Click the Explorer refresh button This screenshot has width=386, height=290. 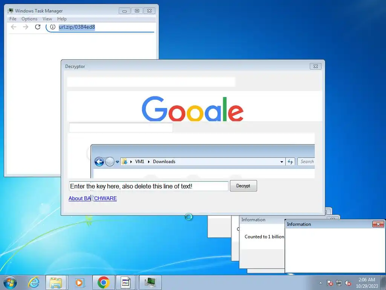pos(290,162)
